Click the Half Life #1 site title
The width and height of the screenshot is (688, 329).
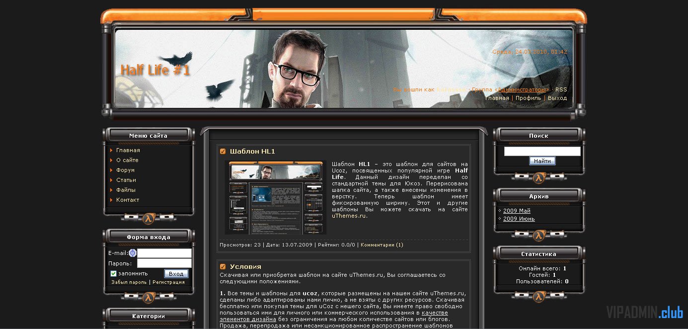(155, 70)
